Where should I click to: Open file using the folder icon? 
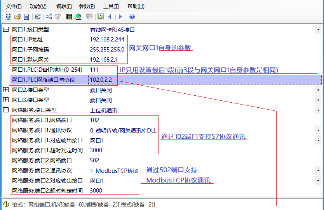pos(17,17)
